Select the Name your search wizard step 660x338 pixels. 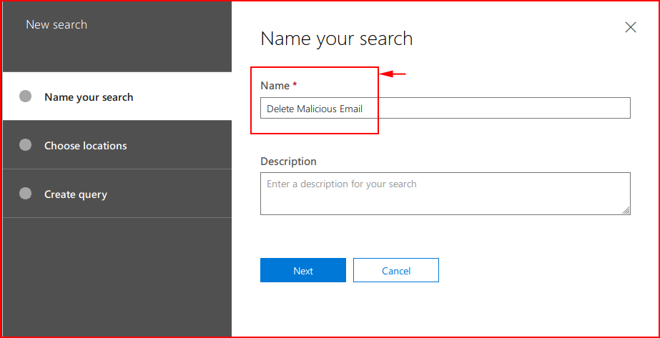click(x=117, y=96)
